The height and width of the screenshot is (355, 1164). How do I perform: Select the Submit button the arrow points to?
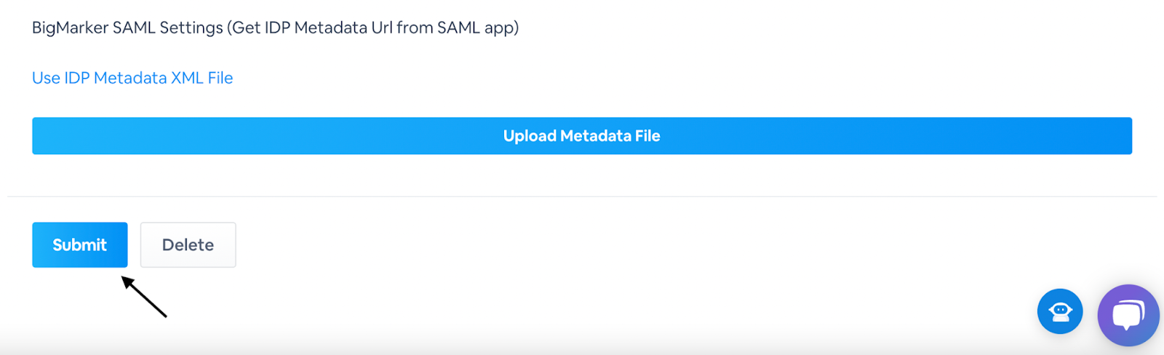coord(79,245)
